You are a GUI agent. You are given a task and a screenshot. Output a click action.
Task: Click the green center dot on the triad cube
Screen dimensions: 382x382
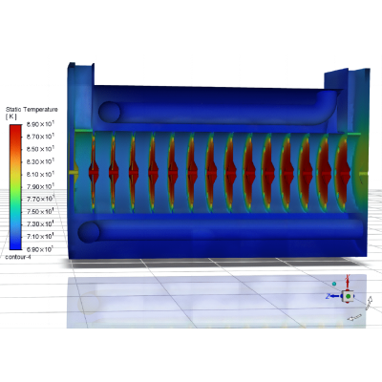click(x=349, y=296)
